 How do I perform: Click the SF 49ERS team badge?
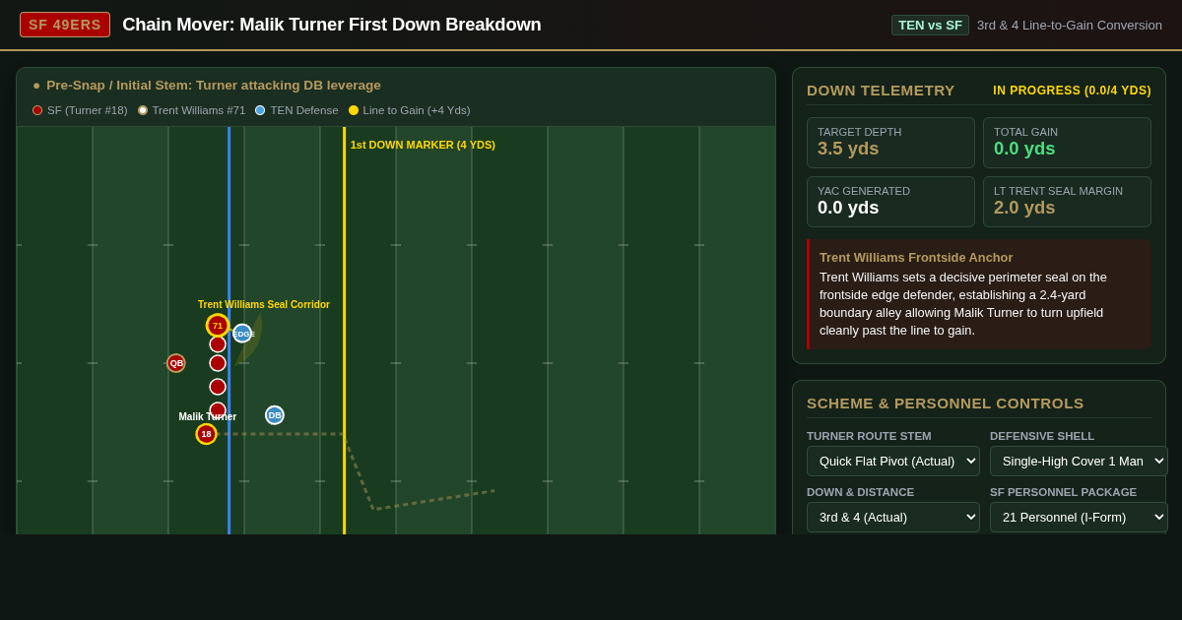65,25
